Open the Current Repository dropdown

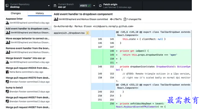tap(28, 6)
